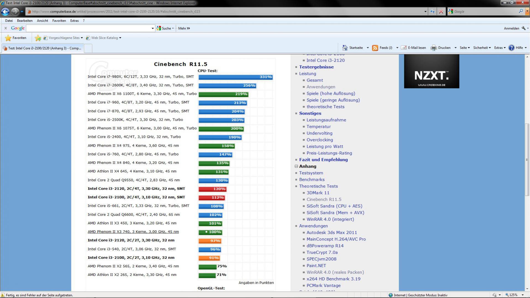The image size is (530, 298).
Task: Click the Internet zone globe icon
Action: [x=391, y=295]
